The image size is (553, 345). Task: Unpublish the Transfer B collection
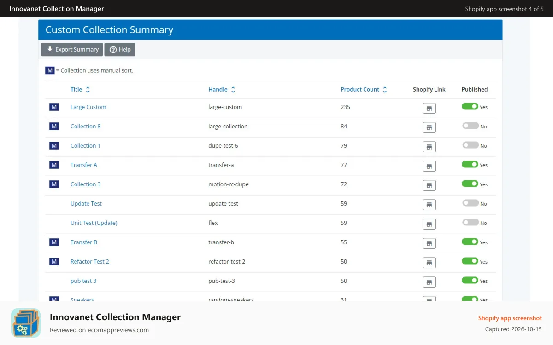click(470, 241)
